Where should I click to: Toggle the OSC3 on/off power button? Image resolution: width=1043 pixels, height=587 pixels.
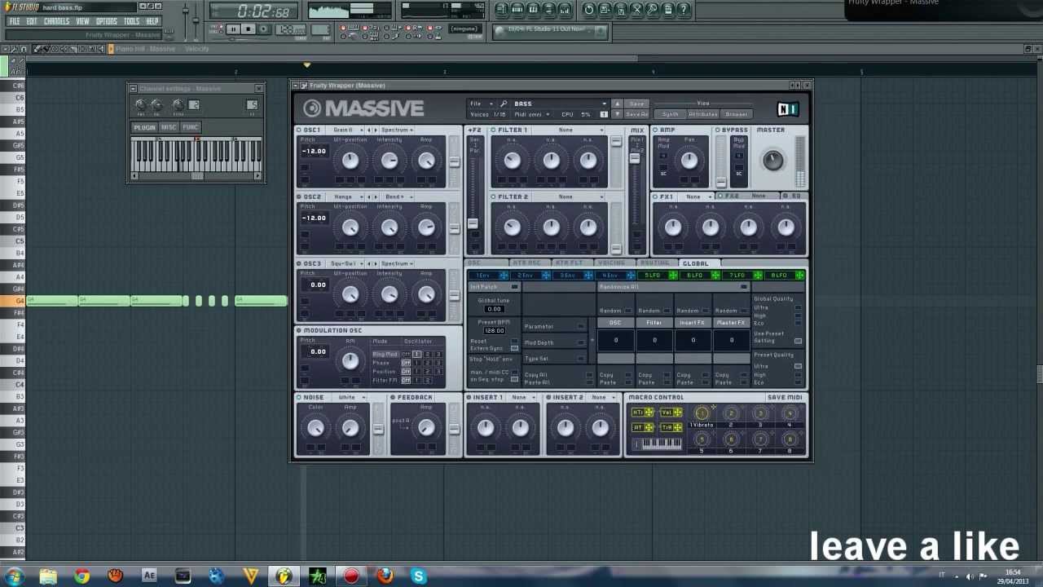(299, 263)
